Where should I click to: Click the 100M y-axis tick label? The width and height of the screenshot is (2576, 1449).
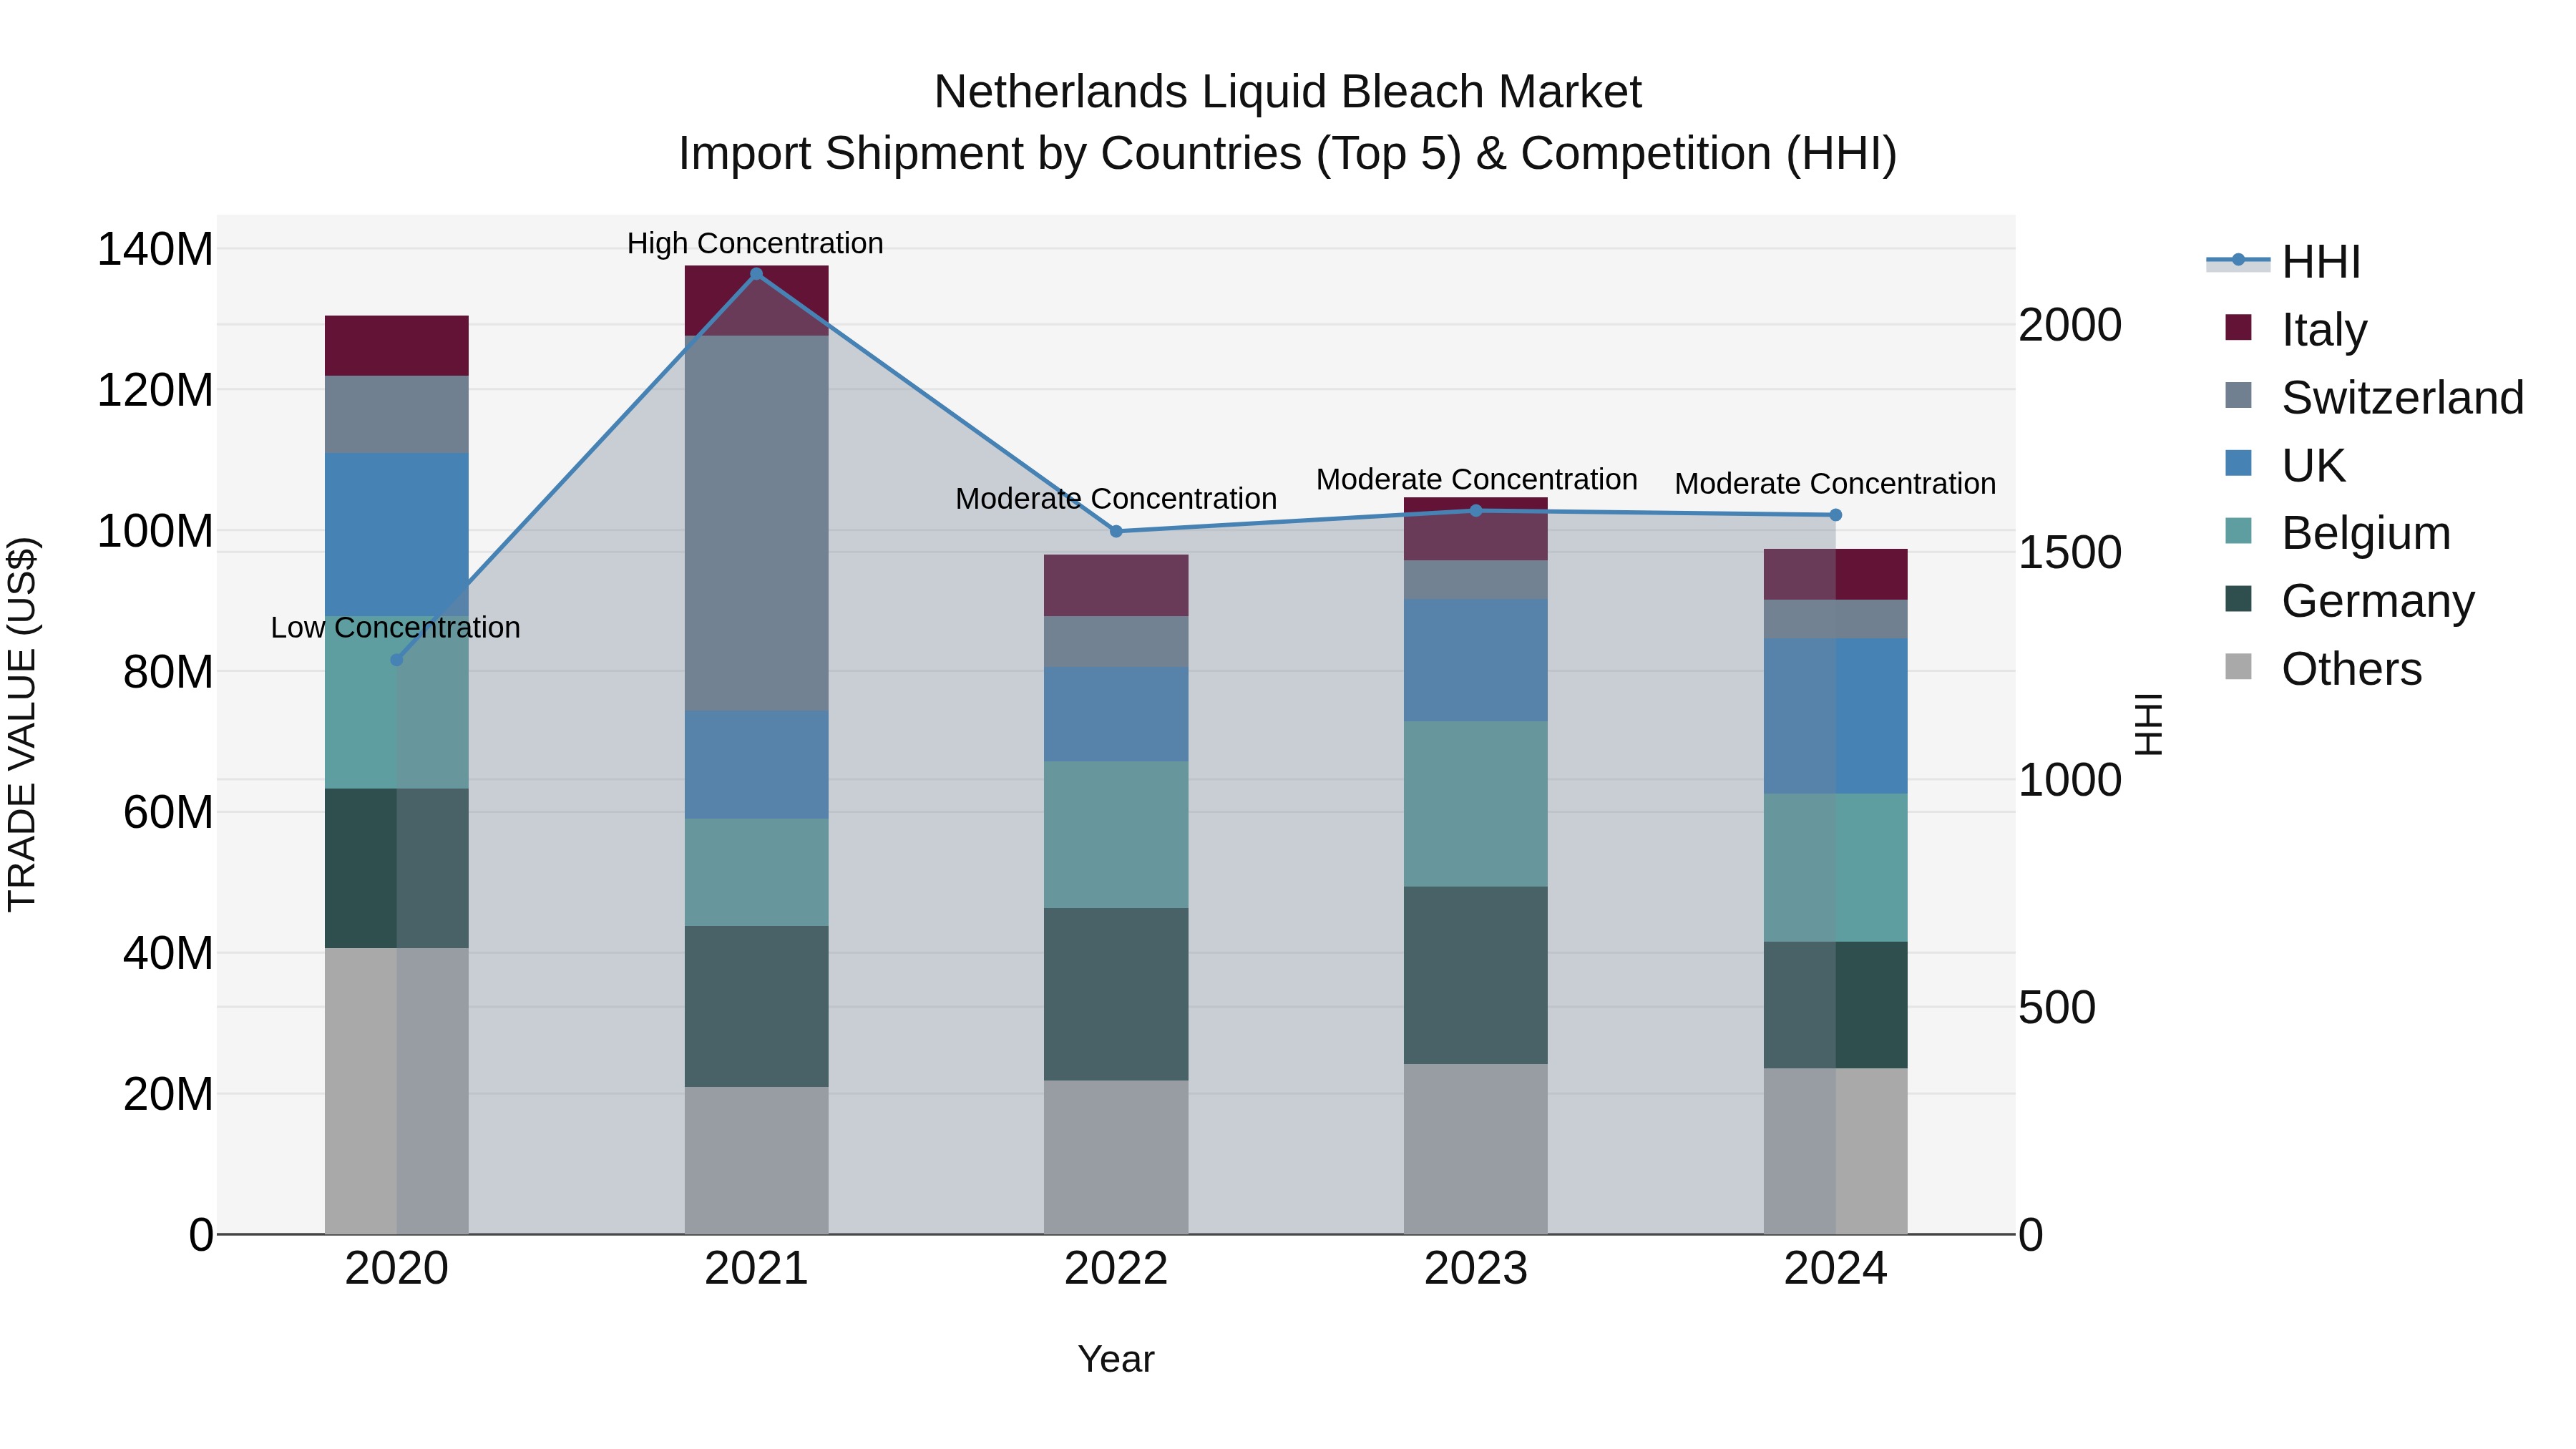tap(155, 531)
